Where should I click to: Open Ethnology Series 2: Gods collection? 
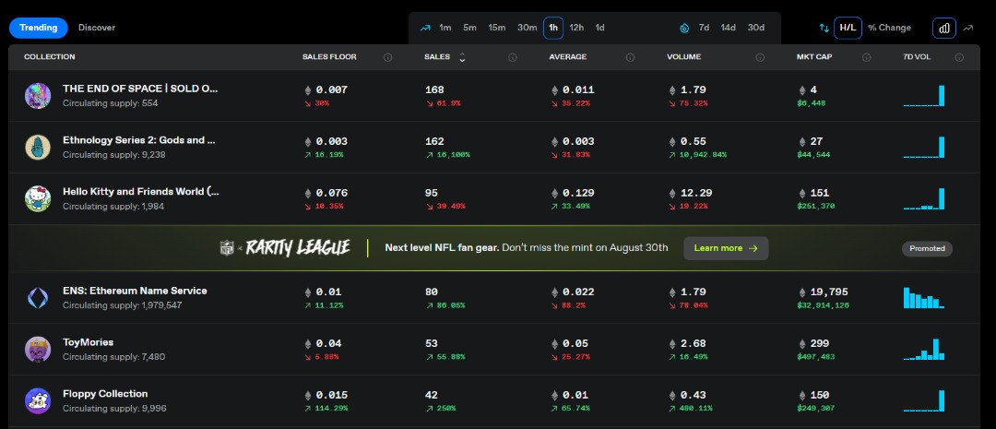click(139, 140)
